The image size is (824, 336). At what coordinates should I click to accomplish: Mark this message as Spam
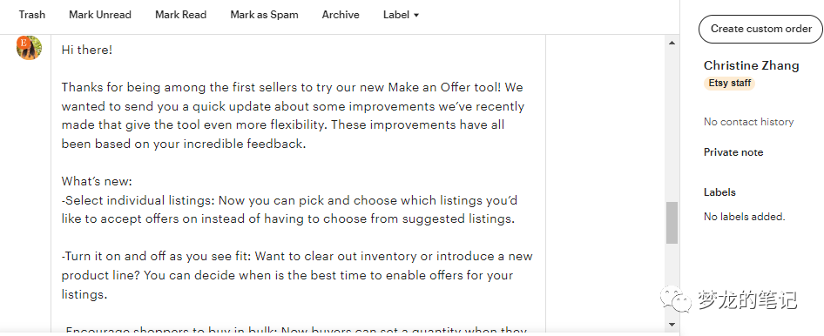coord(264,15)
